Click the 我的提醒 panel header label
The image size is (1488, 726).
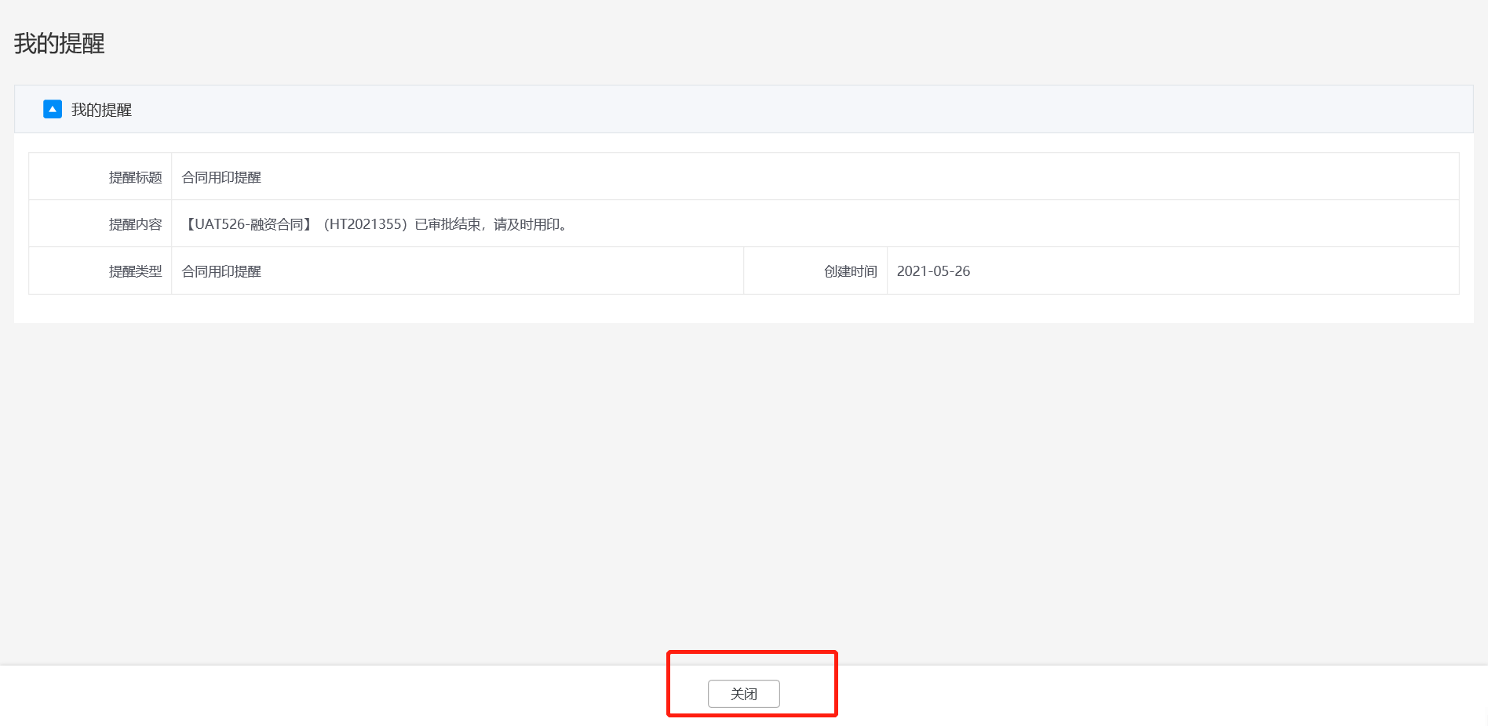pyautogui.click(x=101, y=110)
